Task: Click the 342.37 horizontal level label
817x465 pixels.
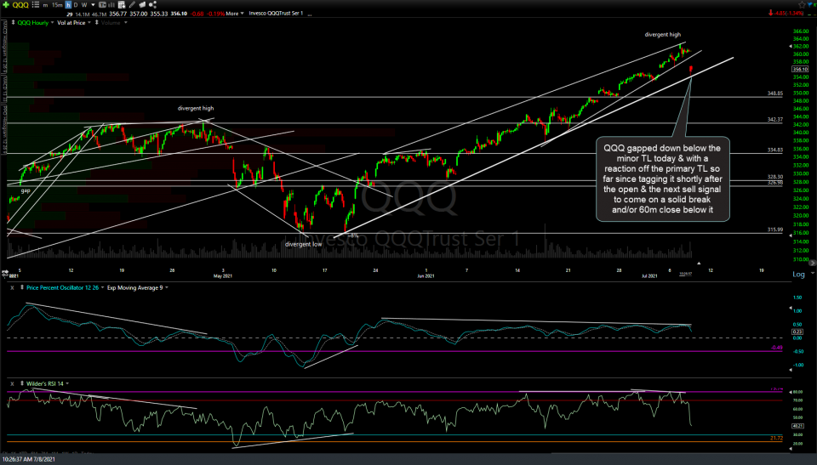Action: (774, 120)
